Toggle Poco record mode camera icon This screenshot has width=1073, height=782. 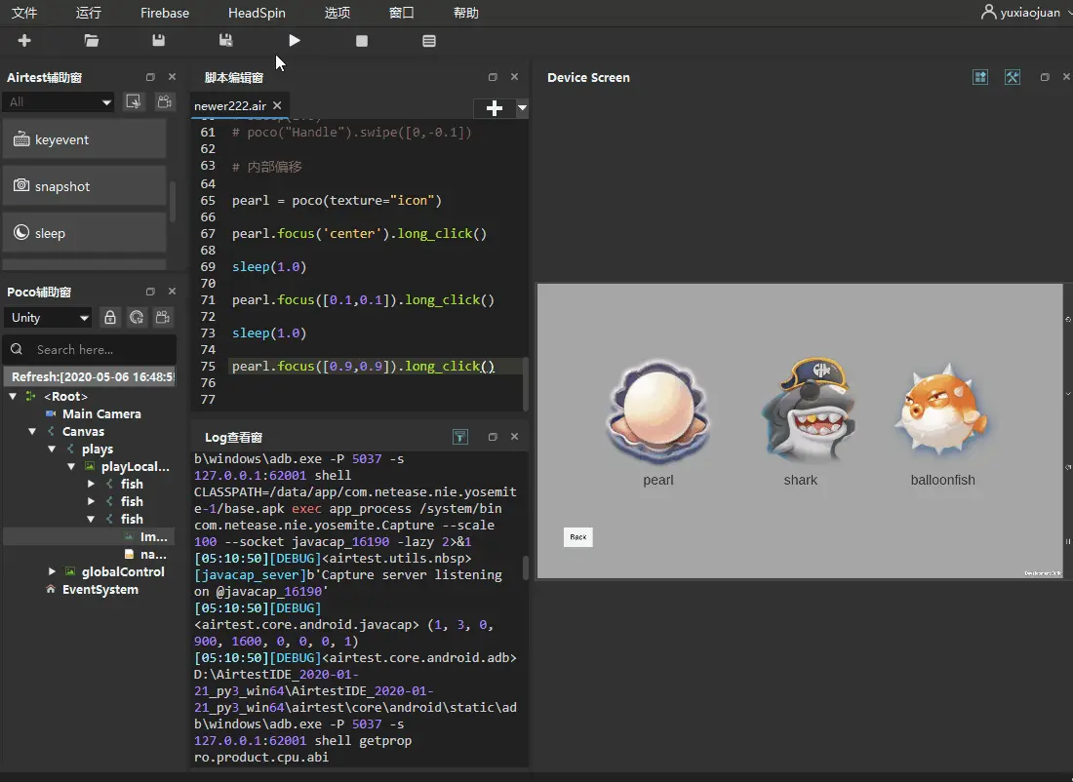click(x=163, y=317)
